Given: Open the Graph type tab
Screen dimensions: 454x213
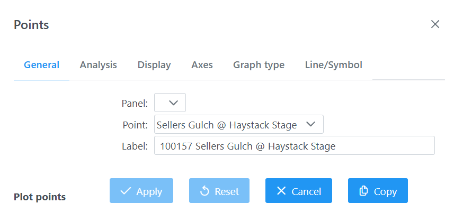Looking at the screenshot, I should point(259,64).
